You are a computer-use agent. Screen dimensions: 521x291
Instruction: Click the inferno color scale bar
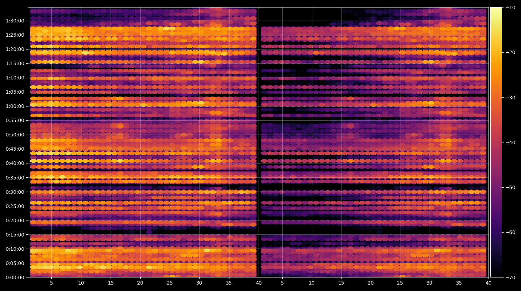(x=496, y=142)
